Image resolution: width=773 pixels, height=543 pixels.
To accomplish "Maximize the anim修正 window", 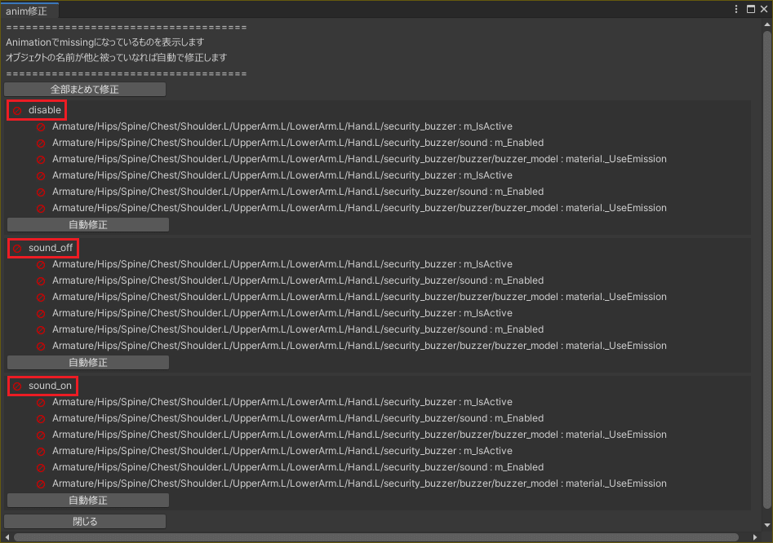I will click(751, 9).
